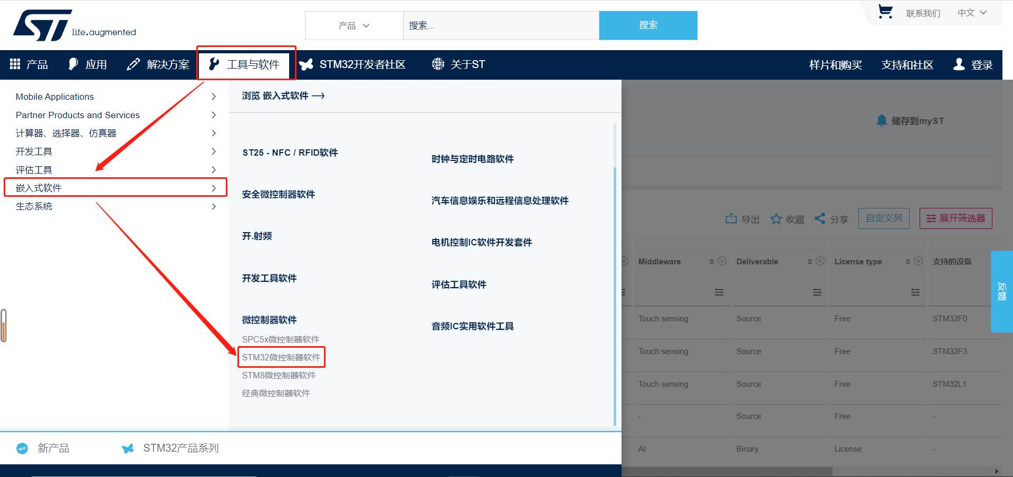The height and width of the screenshot is (477, 1013).
Task: Click the user icon beside 登录
Action: pos(959,64)
